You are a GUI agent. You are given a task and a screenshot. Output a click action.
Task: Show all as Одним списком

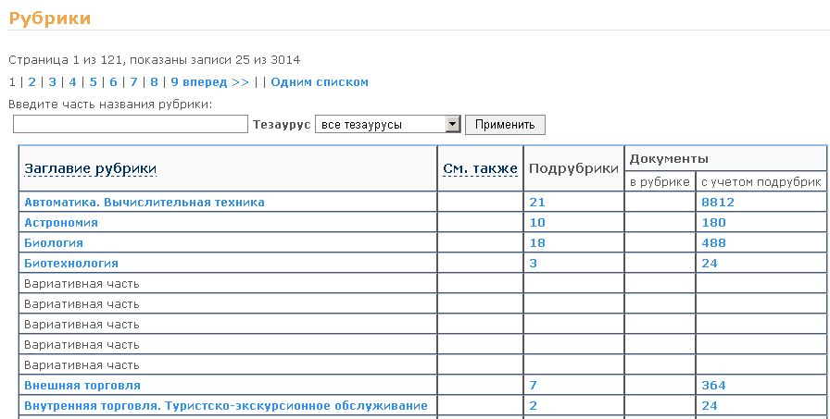[319, 81]
